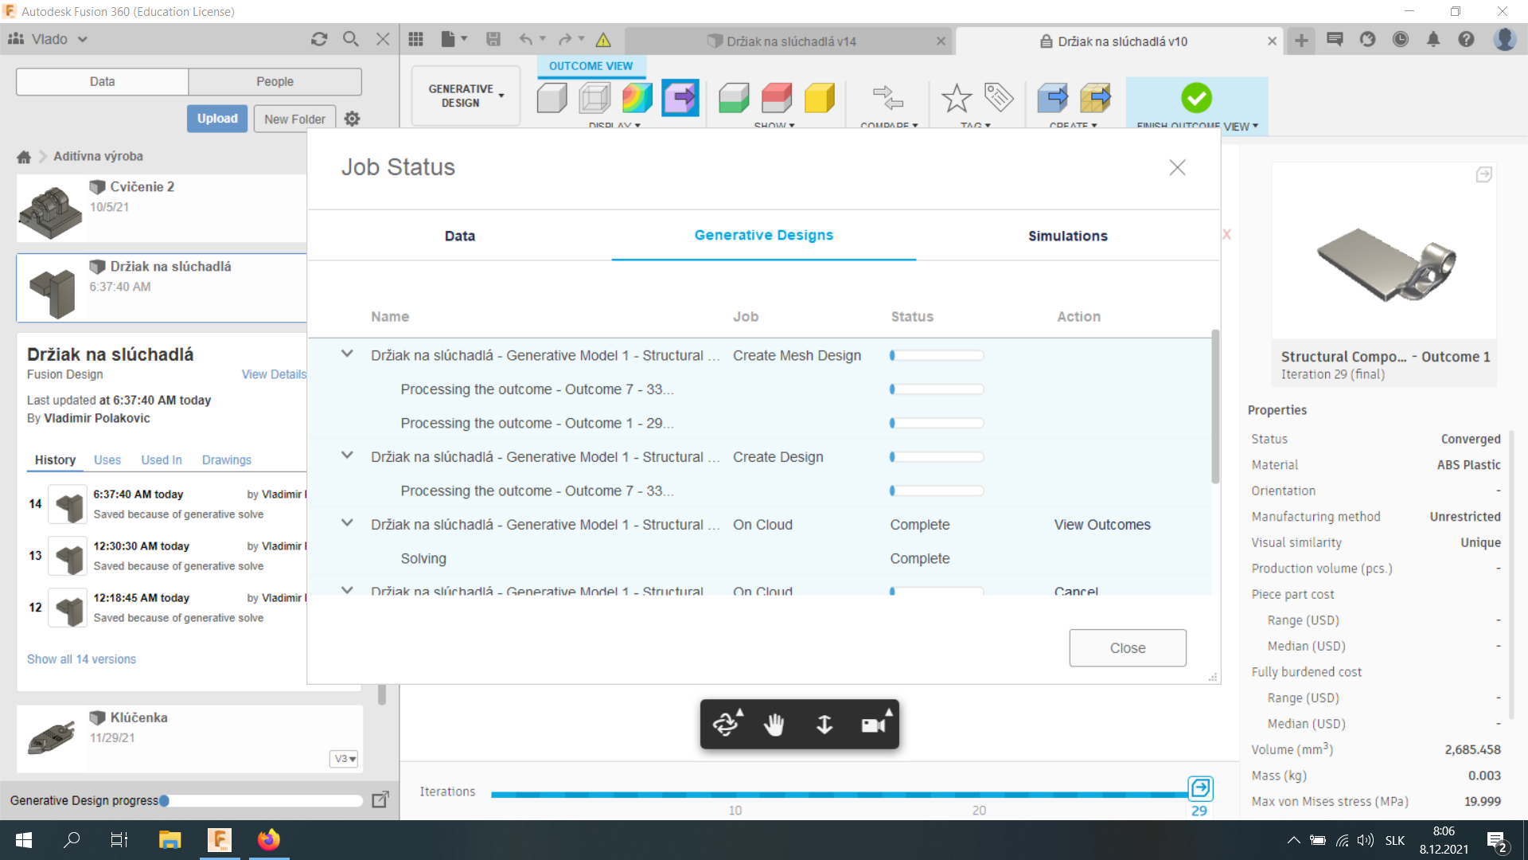
Task: Collapse the Create Design job row
Action: pyautogui.click(x=347, y=455)
